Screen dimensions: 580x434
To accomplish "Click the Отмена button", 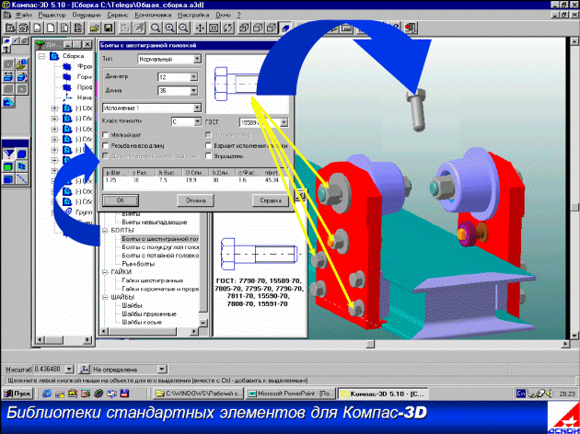I will [x=196, y=200].
